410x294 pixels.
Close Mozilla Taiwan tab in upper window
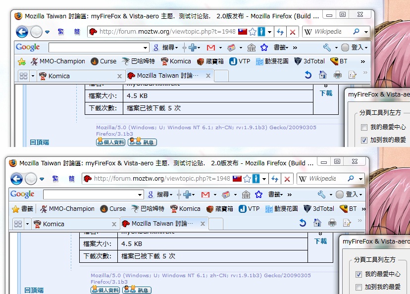pos(208,76)
